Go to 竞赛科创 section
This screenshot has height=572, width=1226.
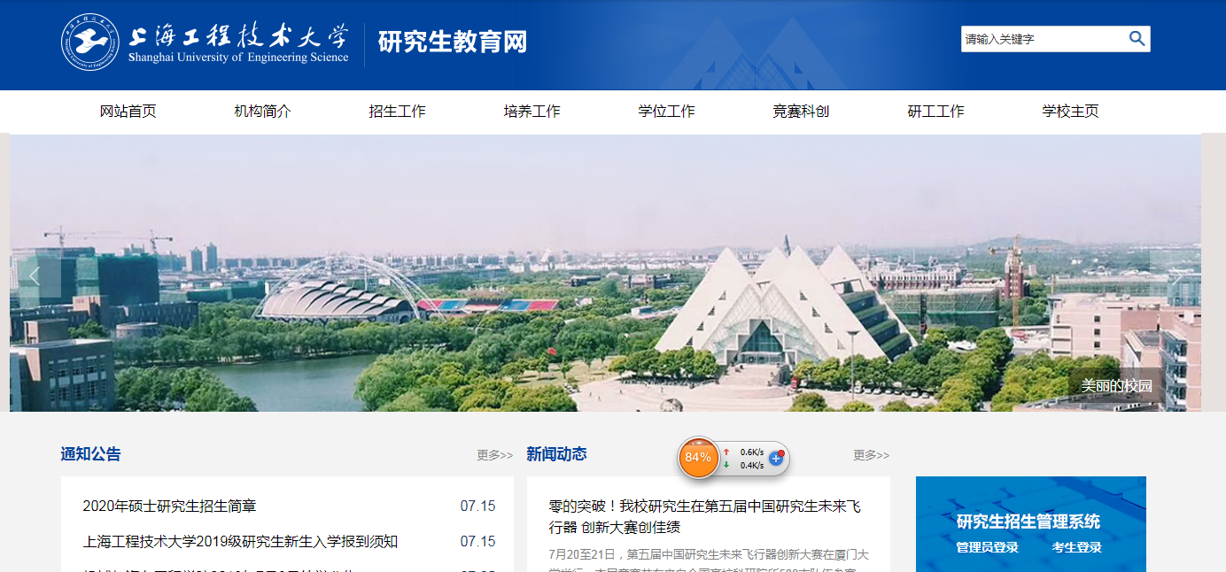(x=801, y=112)
